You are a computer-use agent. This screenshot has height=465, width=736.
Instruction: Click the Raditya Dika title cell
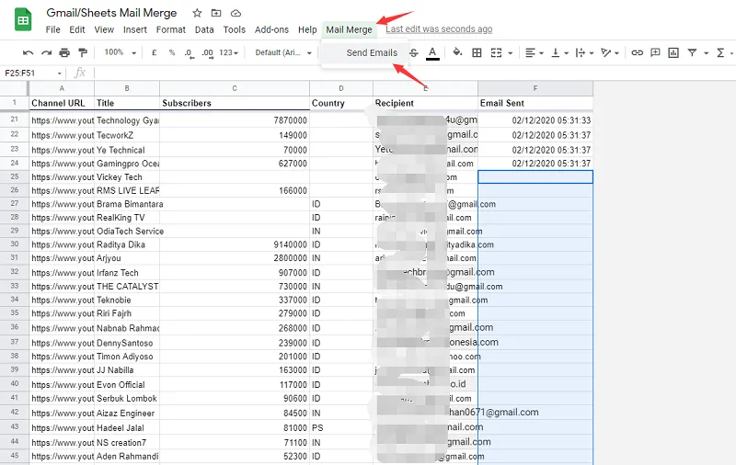pos(127,244)
